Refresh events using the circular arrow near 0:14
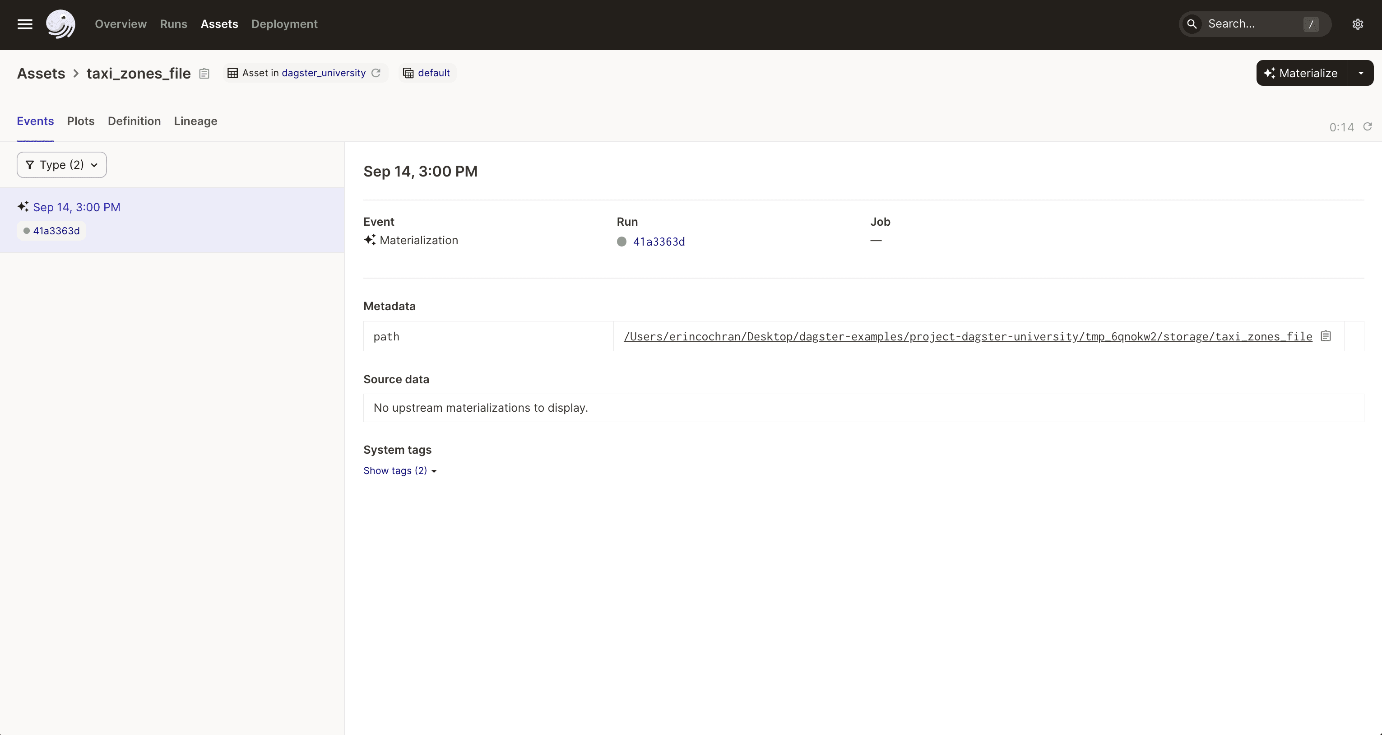Viewport: 1382px width, 735px height. pos(1368,127)
